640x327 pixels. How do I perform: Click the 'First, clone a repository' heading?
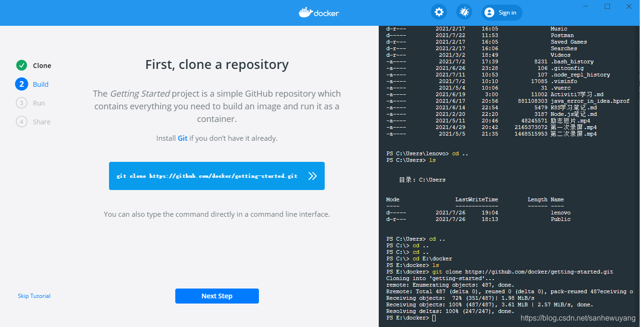[x=217, y=64]
